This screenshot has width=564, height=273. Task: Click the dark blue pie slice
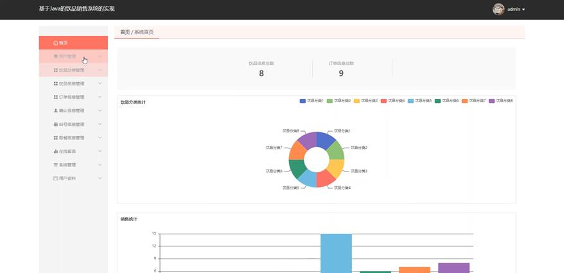pyautogui.click(x=324, y=139)
